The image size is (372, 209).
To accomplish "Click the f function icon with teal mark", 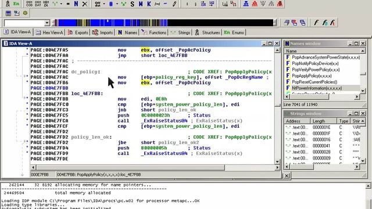I will [x=324, y=23].
